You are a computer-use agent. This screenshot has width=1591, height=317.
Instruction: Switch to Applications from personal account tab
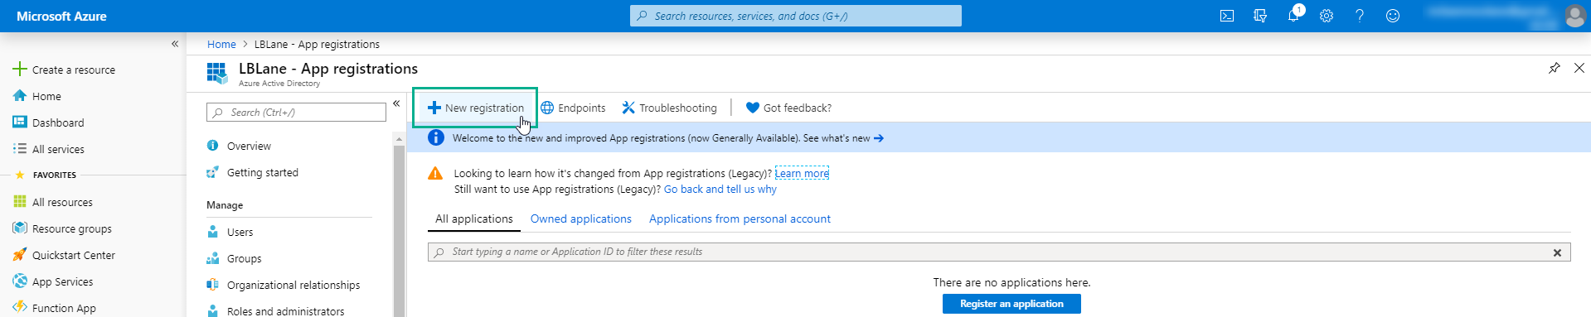point(740,219)
